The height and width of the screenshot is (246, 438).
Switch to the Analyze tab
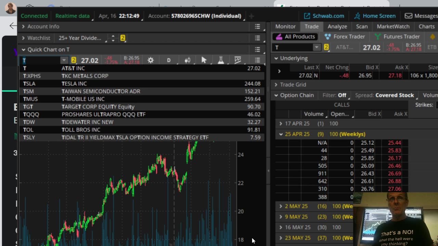click(337, 26)
